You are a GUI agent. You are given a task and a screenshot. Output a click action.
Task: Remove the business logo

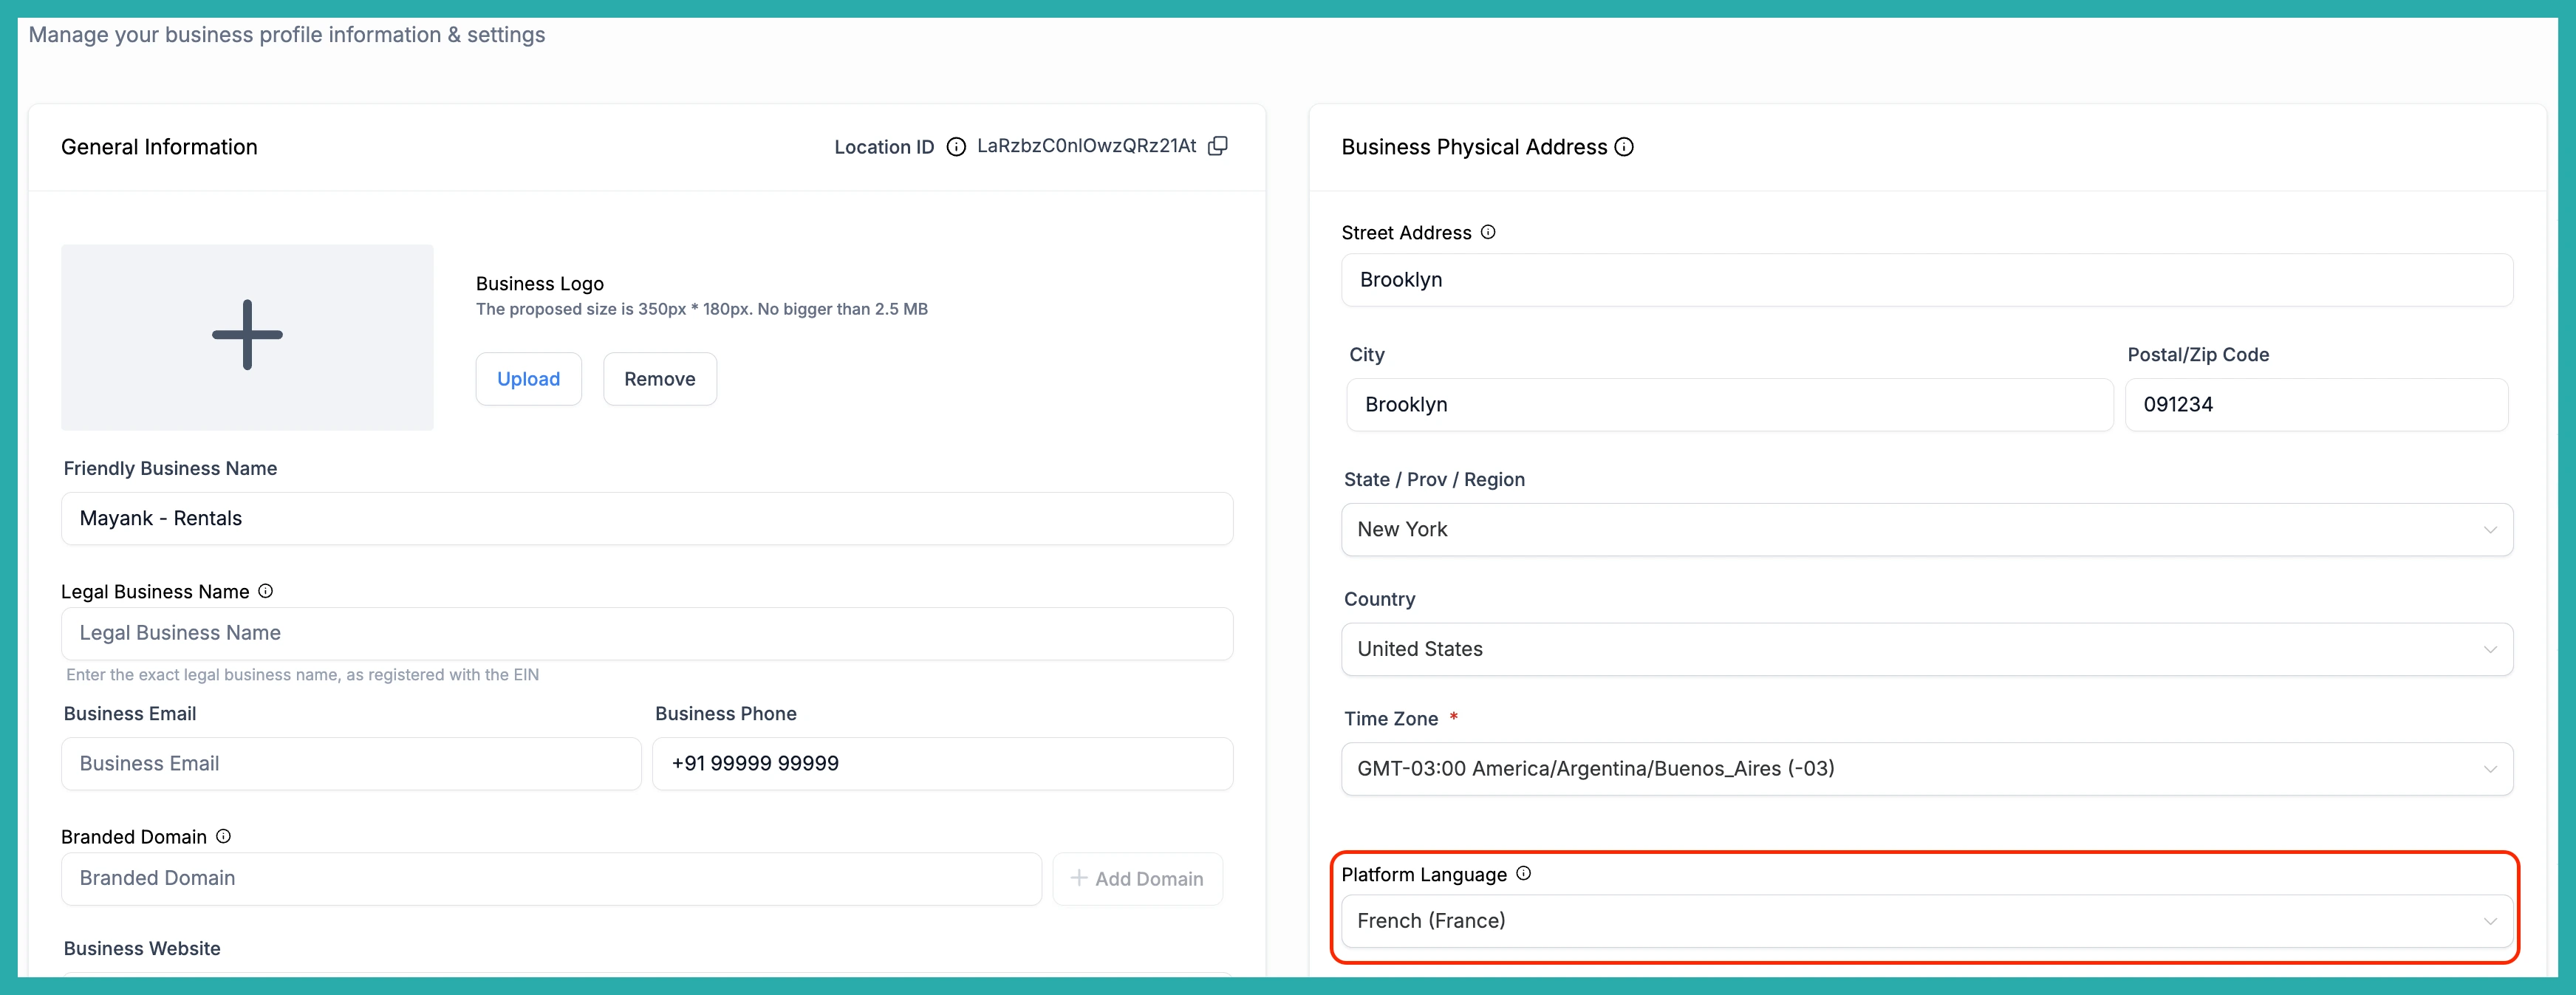click(x=659, y=379)
